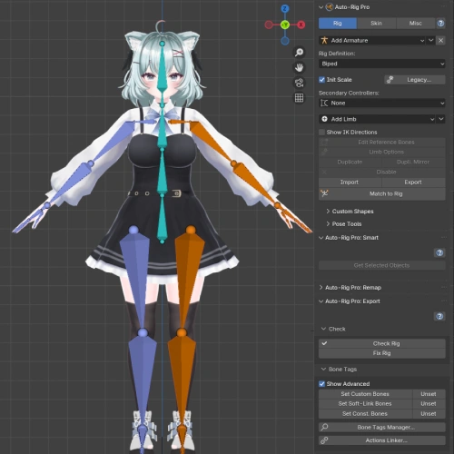The height and width of the screenshot is (454, 454).
Task: Collapse the Bone Tags section
Action: (339, 370)
